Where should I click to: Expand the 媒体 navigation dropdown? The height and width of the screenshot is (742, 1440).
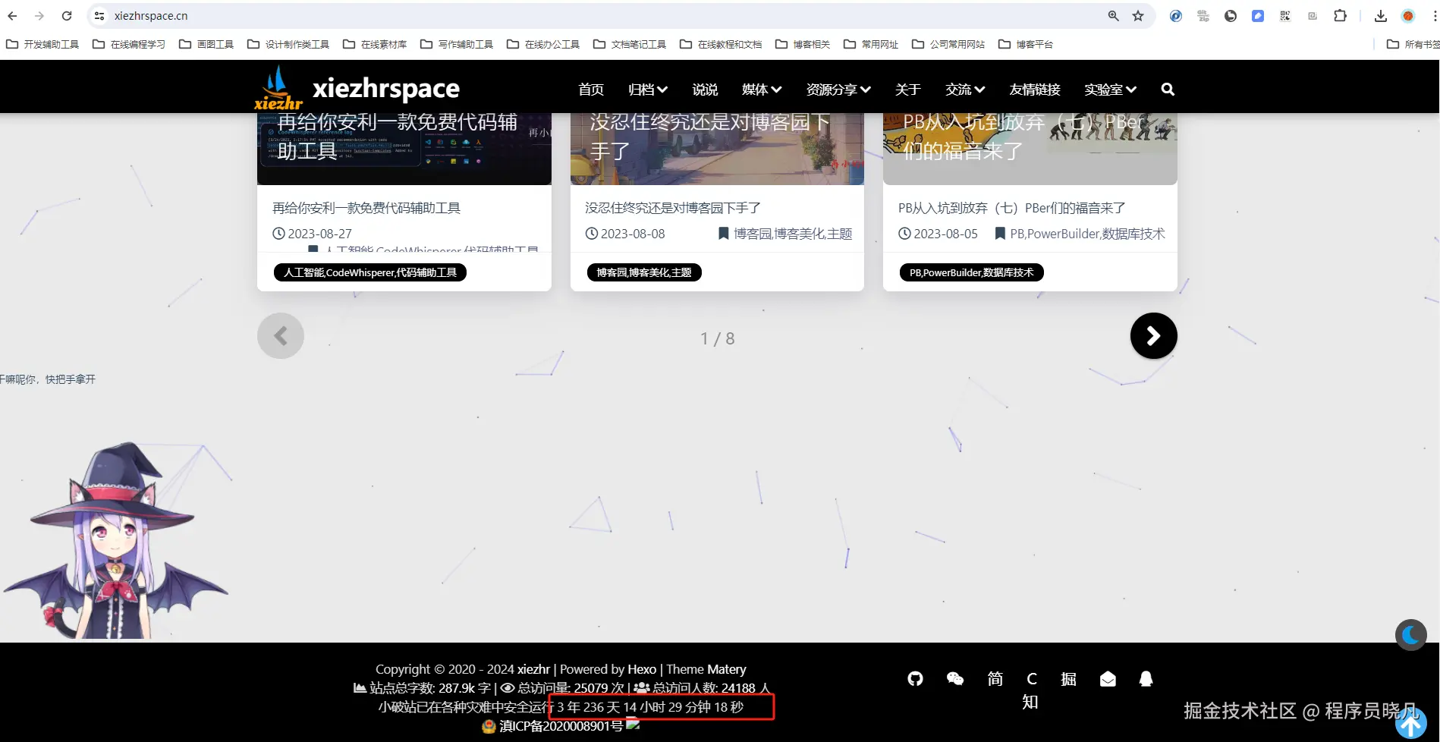(760, 89)
